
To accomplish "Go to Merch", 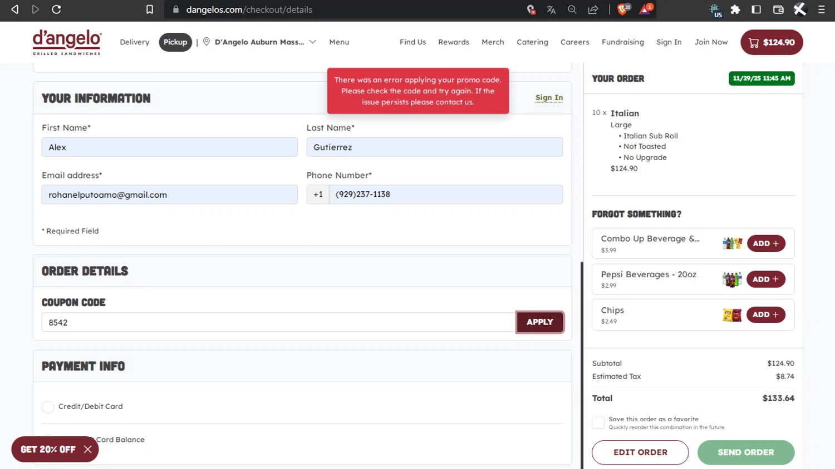I will [x=493, y=42].
